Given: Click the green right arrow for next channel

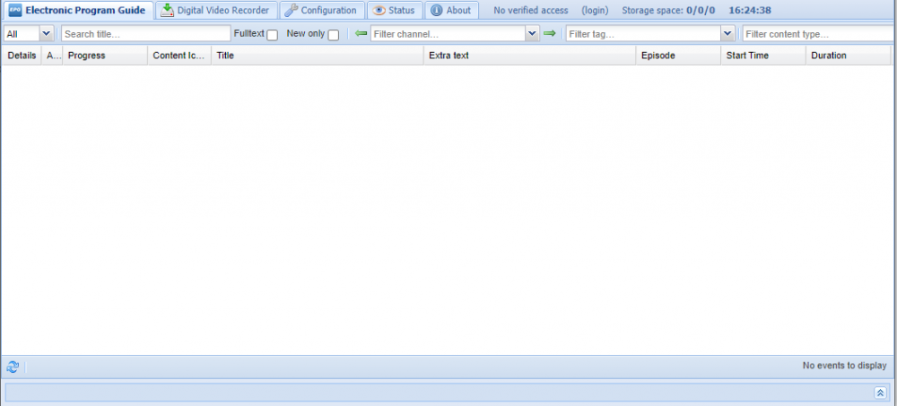Looking at the screenshot, I should click(549, 34).
